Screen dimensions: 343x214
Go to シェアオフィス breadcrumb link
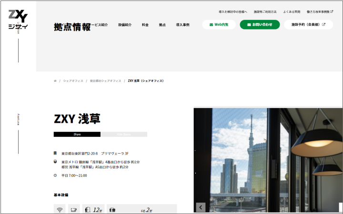pos(73,81)
